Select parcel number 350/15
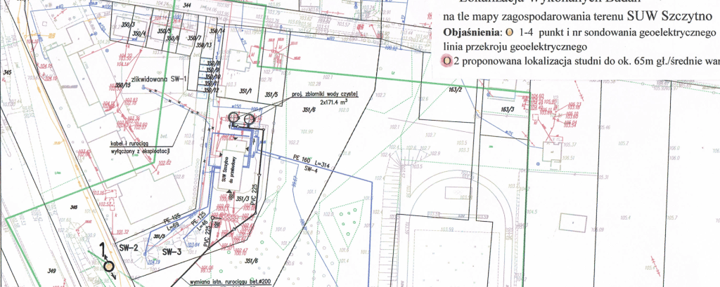The width and height of the screenshot is (720, 287). (x=124, y=86)
